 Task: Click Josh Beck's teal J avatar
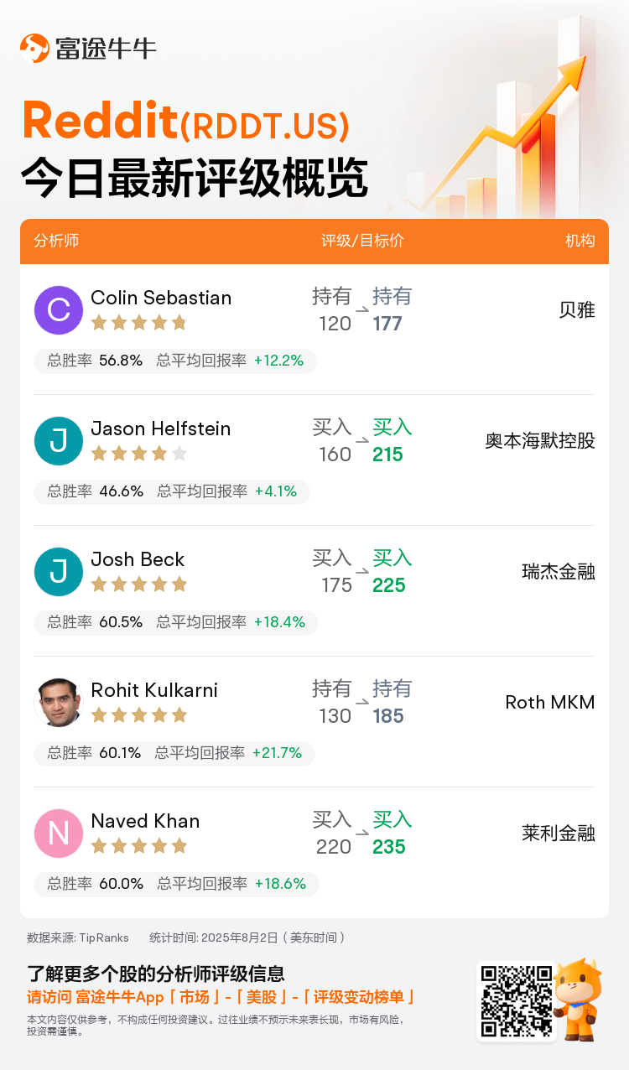[59, 572]
